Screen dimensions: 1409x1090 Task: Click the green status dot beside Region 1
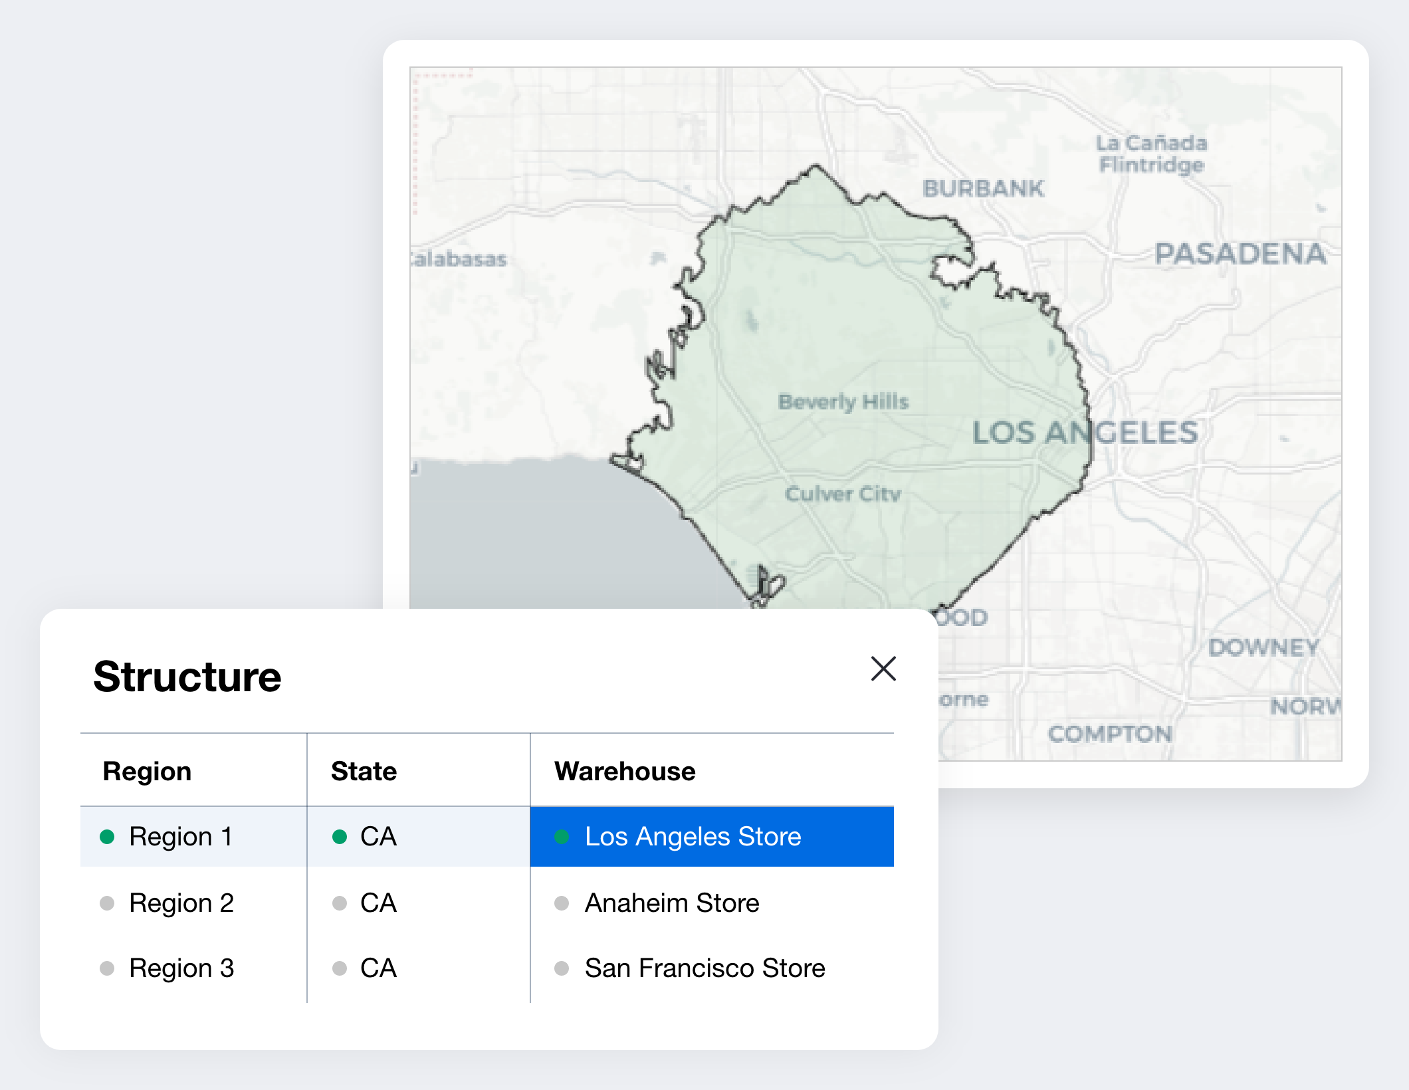[107, 837]
